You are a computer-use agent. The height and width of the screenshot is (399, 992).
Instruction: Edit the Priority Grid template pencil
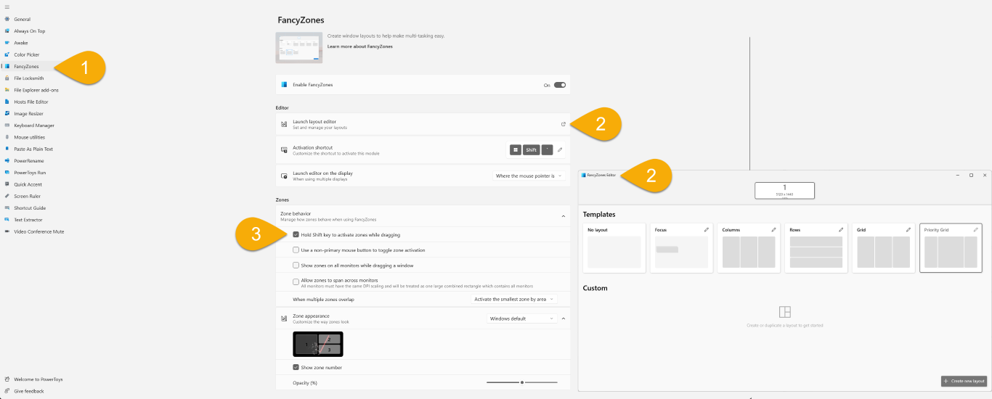click(976, 230)
